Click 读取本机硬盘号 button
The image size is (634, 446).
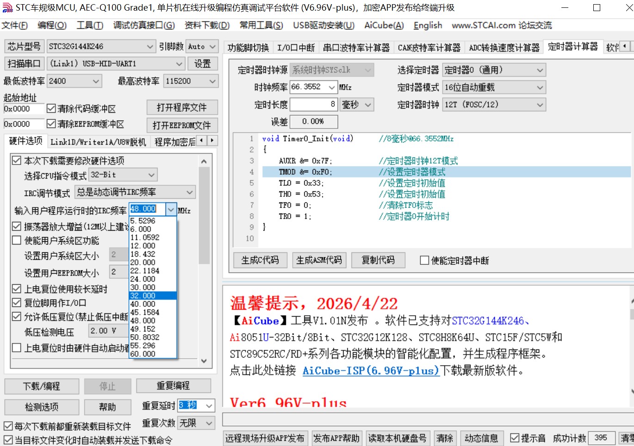click(x=397, y=438)
